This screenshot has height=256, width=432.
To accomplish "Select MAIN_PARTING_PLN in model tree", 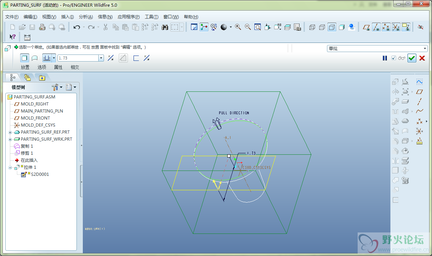I will 42,111.
